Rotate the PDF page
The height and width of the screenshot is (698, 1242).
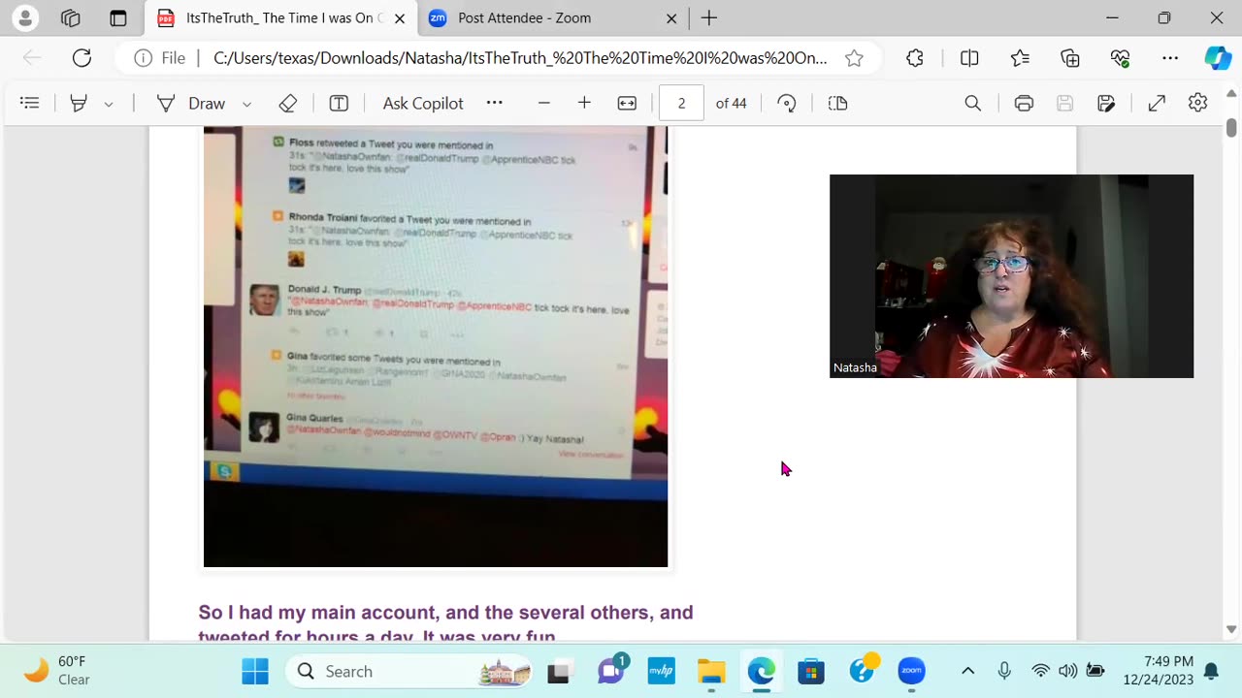coord(787,103)
